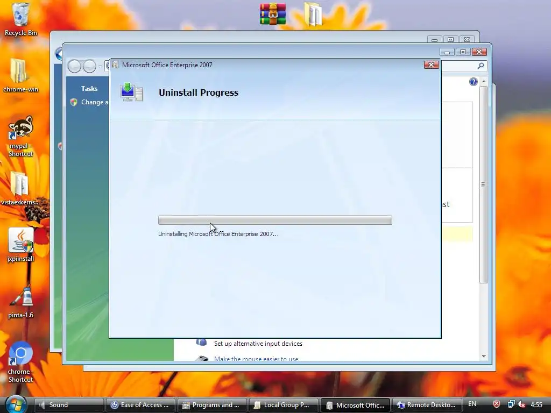Click the 'Uninstalling Microsoft Office Enterprise 2007...' status text

tap(218, 234)
